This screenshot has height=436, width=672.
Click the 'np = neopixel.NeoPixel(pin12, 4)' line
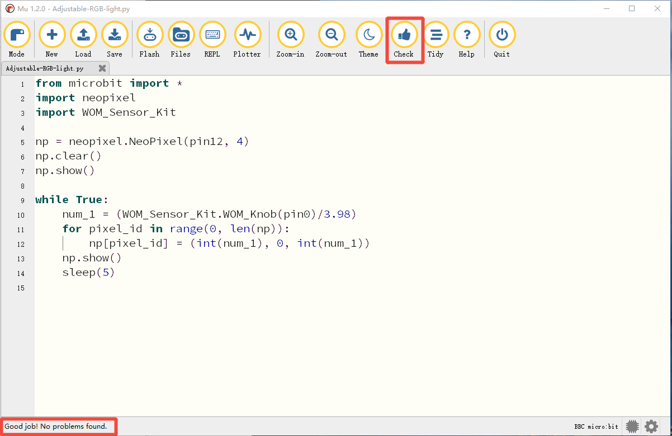pos(142,142)
